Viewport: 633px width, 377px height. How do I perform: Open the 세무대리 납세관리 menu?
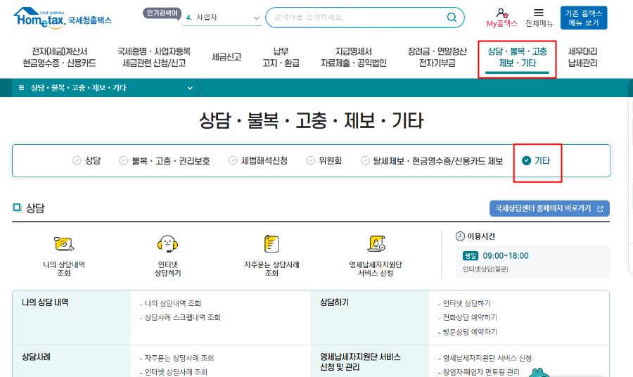(582, 57)
